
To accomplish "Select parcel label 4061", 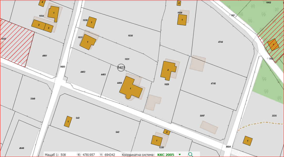I will tap(44, 56).
